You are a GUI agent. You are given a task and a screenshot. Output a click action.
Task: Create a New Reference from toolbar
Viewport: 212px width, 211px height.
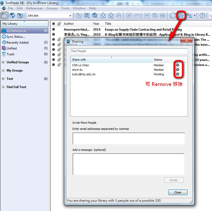coord(87,16)
